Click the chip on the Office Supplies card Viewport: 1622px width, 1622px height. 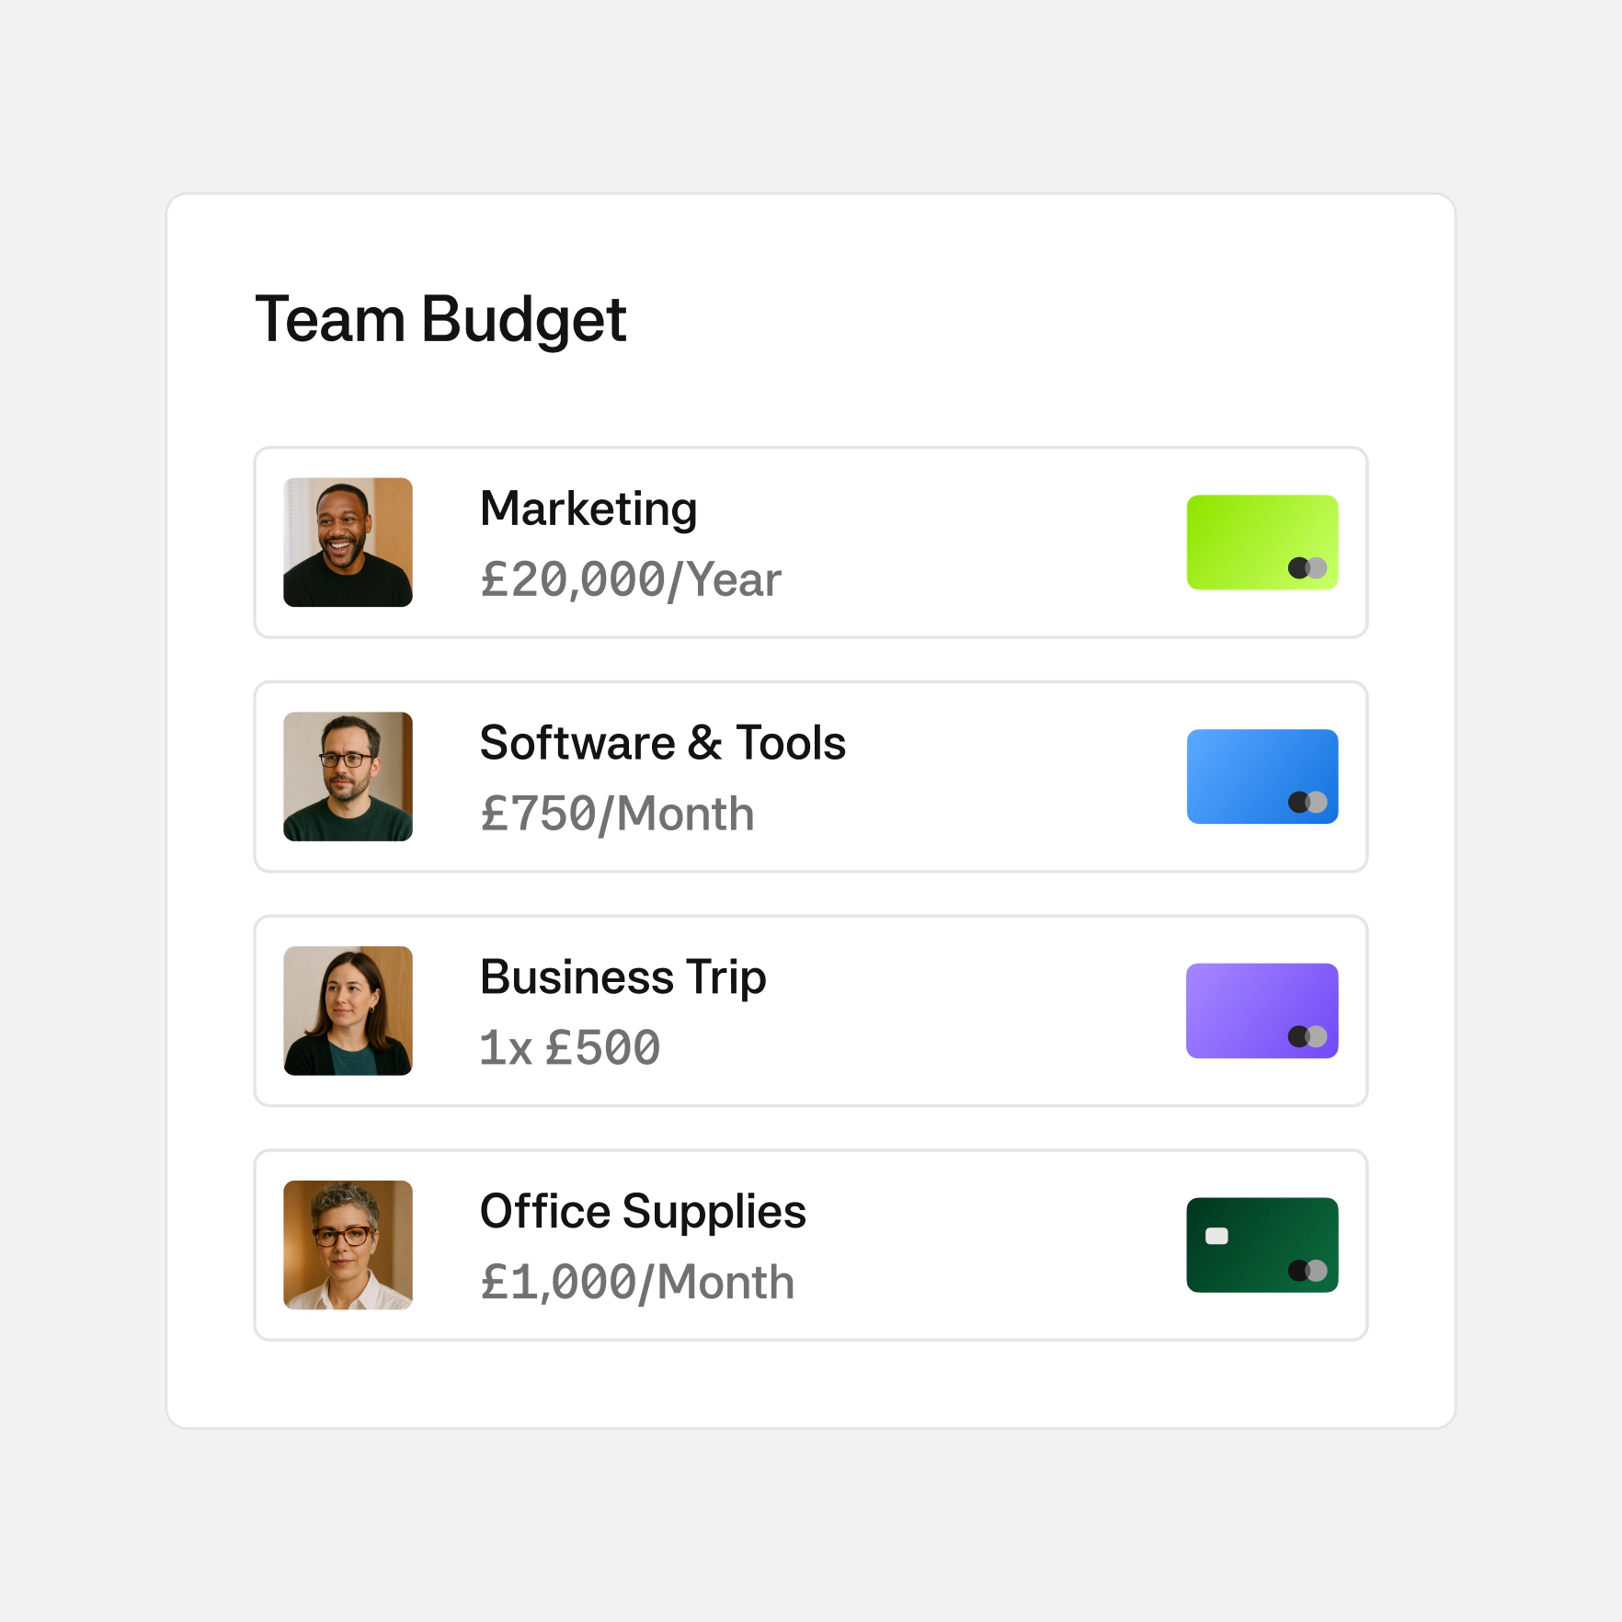click(x=1216, y=1236)
